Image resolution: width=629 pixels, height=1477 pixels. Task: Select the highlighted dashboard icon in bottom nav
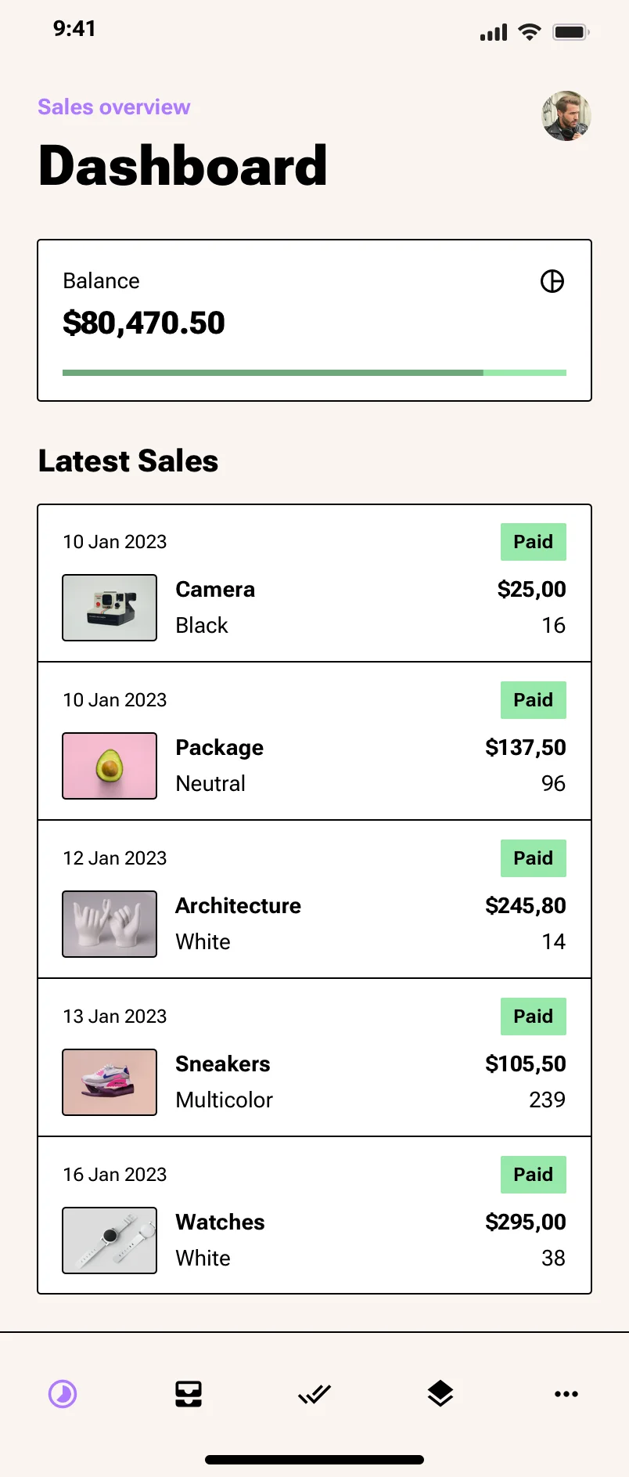(x=63, y=1393)
